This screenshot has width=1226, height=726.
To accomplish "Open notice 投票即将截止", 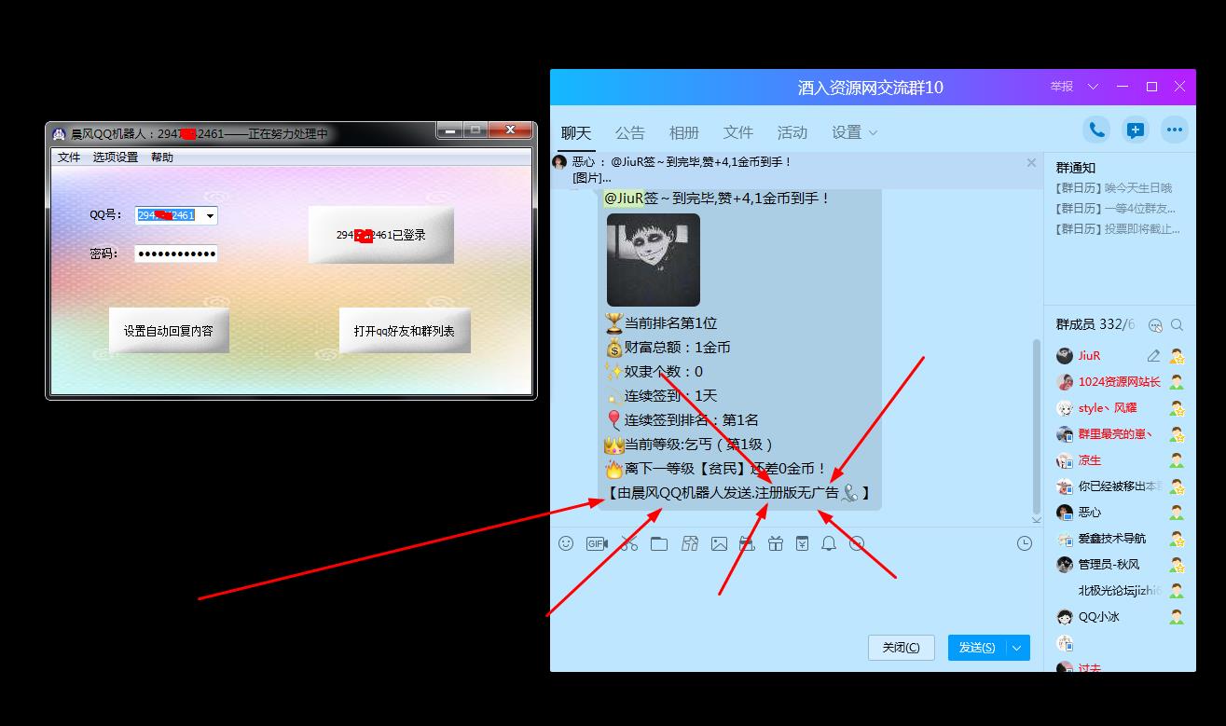I will click(x=1118, y=228).
